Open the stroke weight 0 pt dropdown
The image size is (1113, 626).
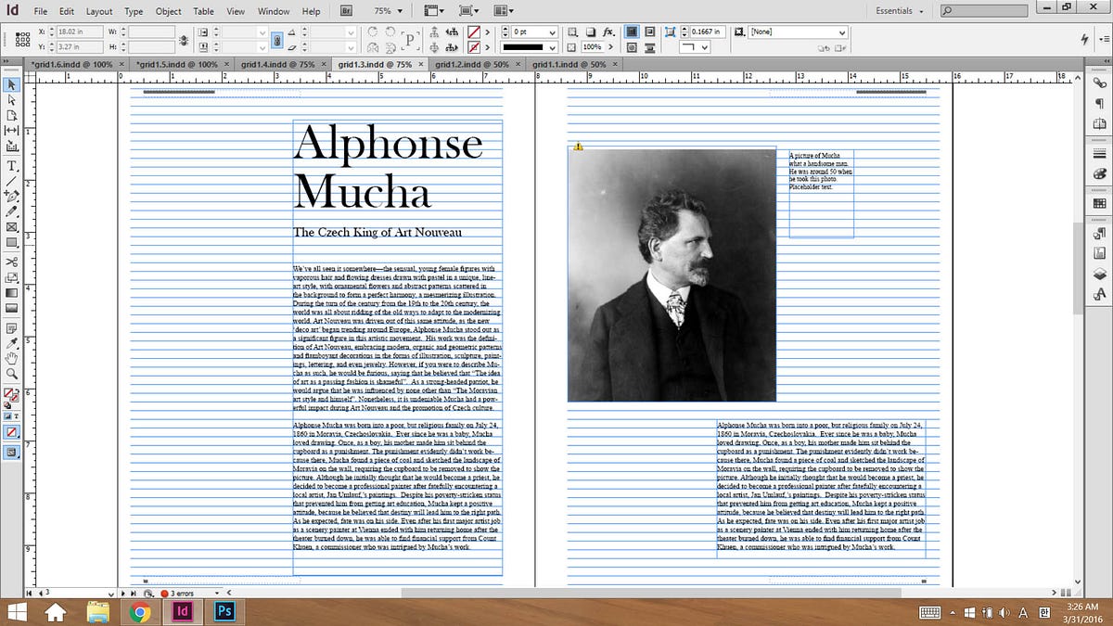click(x=553, y=32)
